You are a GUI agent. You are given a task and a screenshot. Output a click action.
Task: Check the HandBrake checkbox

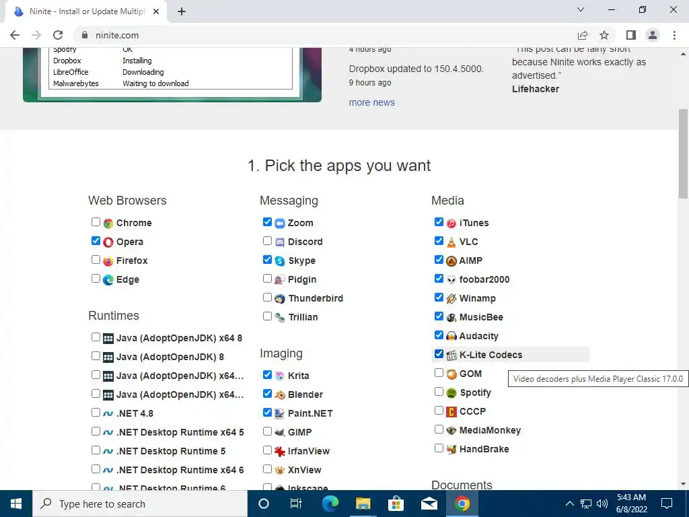coord(439,448)
